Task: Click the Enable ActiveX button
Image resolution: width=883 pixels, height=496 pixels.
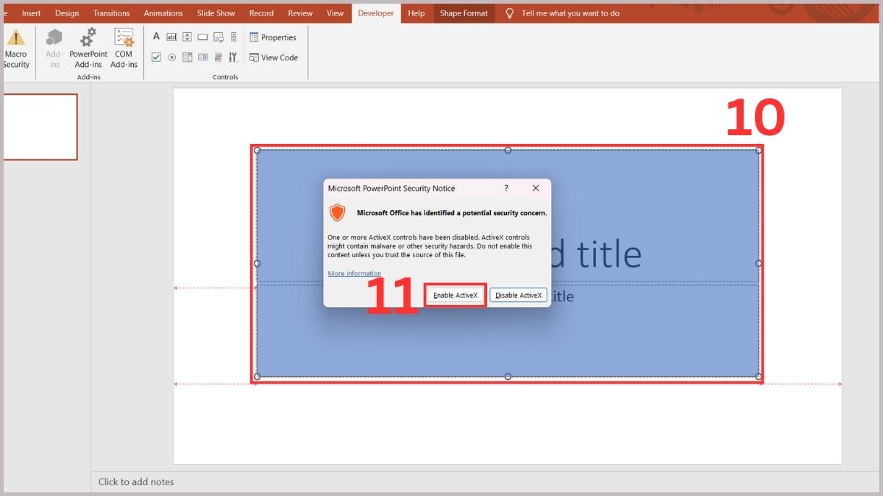Action: point(455,295)
